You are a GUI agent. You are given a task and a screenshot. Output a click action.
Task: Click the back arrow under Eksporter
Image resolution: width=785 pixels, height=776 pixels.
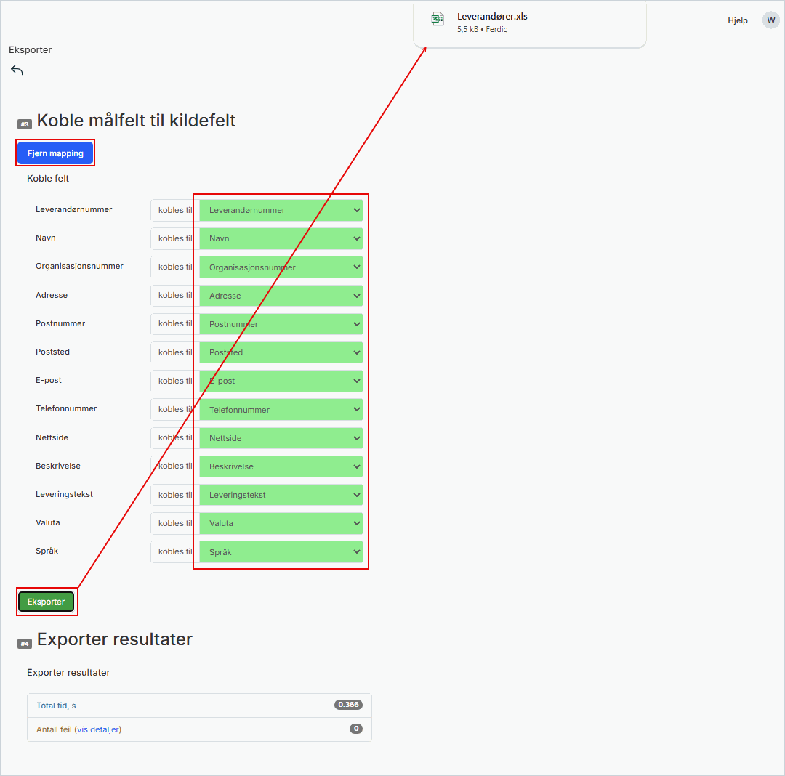[x=17, y=70]
